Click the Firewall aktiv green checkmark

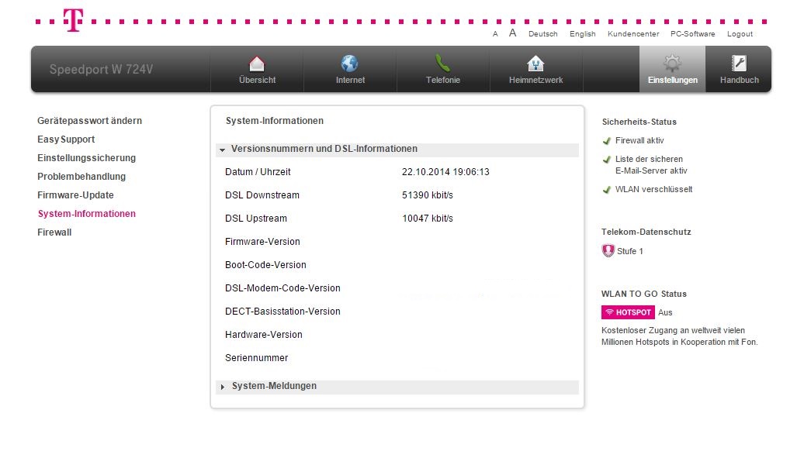(x=607, y=141)
